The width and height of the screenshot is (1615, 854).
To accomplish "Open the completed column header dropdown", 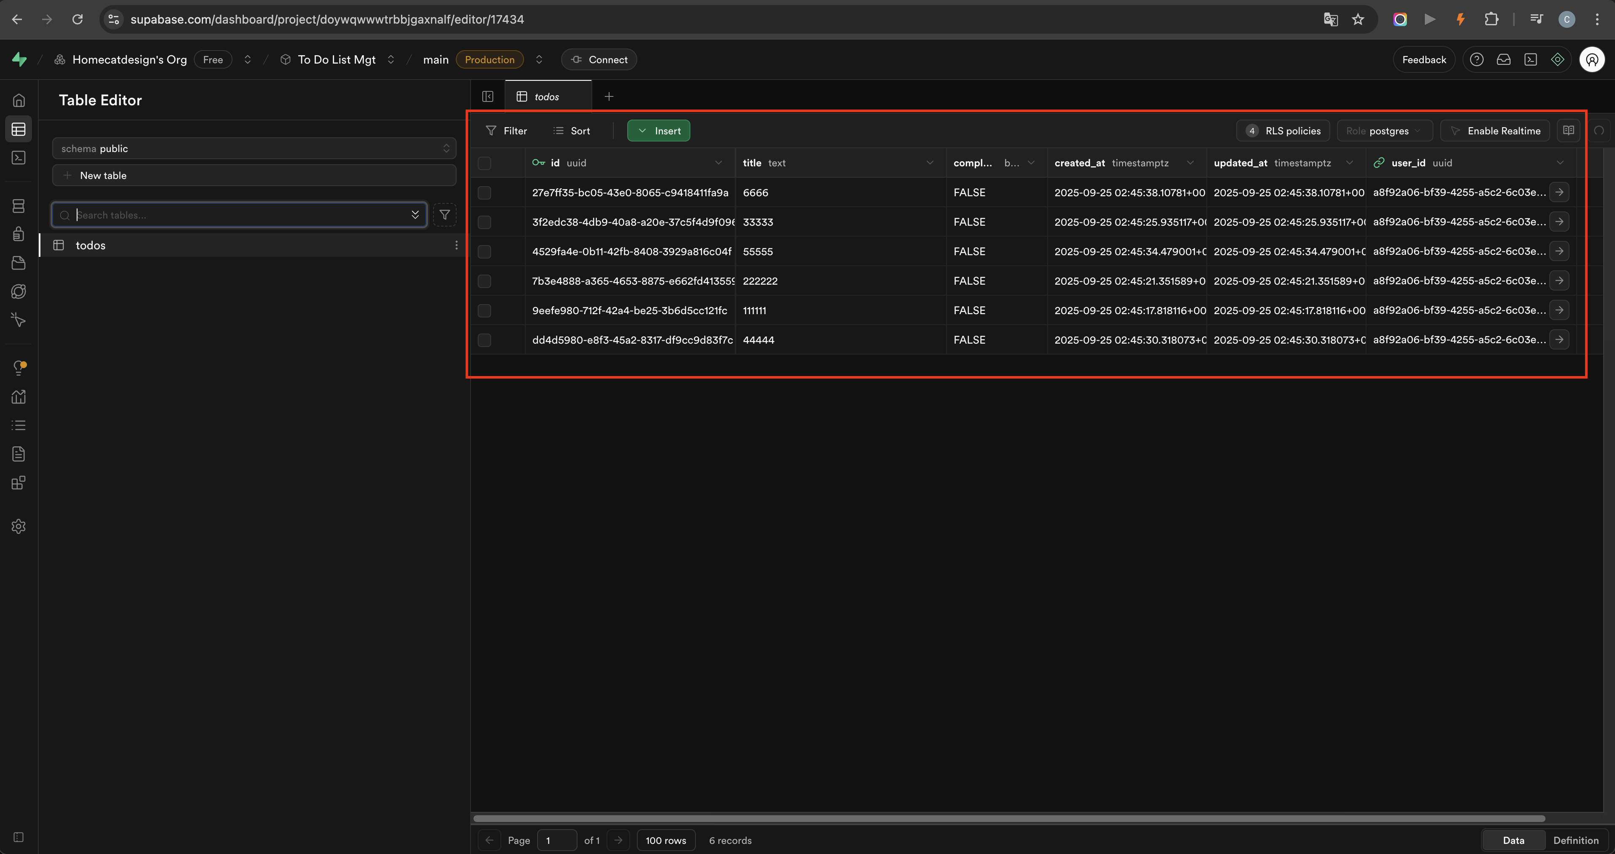I will click(x=1031, y=163).
